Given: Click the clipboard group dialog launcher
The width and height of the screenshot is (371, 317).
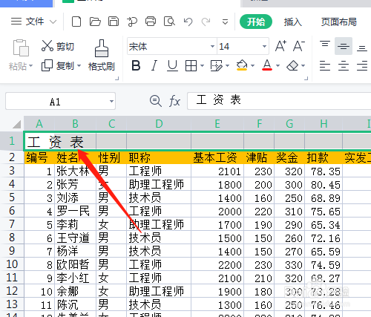Looking at the screenshot, I should pyautogui.click(x=117, y=79).
